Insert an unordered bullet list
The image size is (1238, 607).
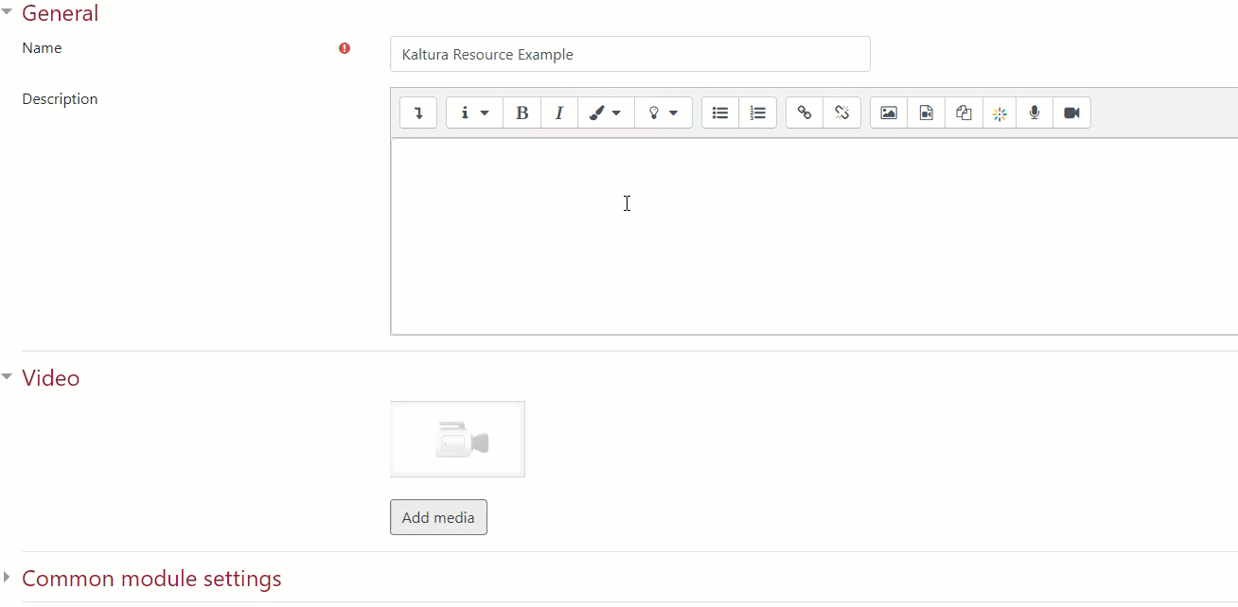(720, 113)
